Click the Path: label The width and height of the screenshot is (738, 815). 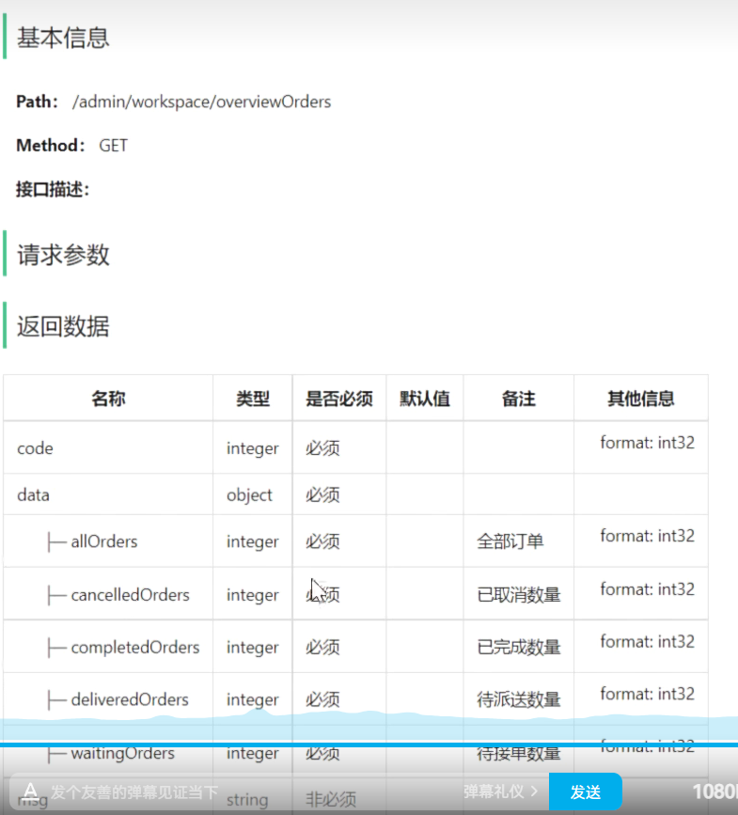(37, 102)
